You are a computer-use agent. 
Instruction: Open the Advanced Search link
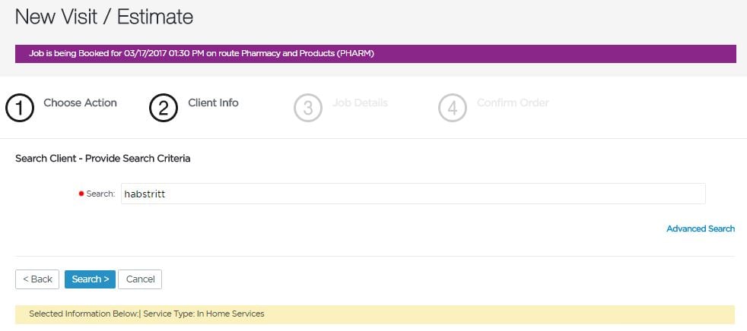coord(700,229)
